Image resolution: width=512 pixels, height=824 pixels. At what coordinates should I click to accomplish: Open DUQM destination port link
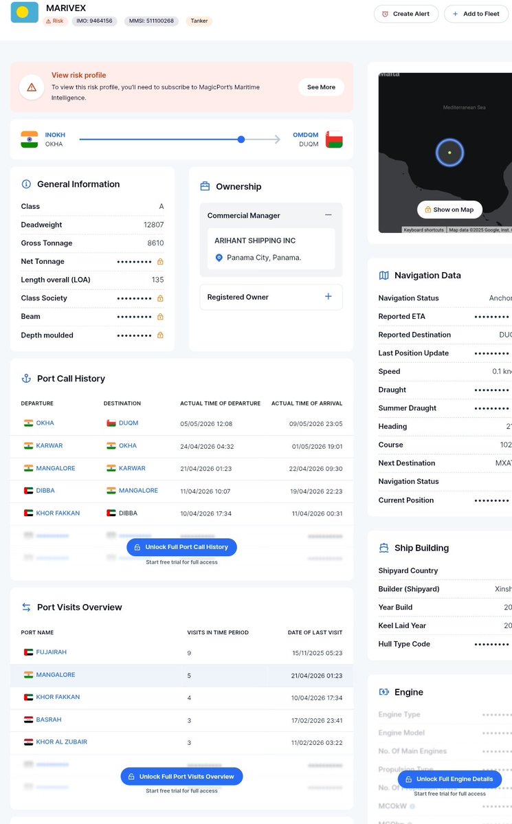click(x=129, y=423)
